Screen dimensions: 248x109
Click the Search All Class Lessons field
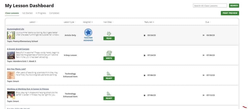click(x=210, y=6)
